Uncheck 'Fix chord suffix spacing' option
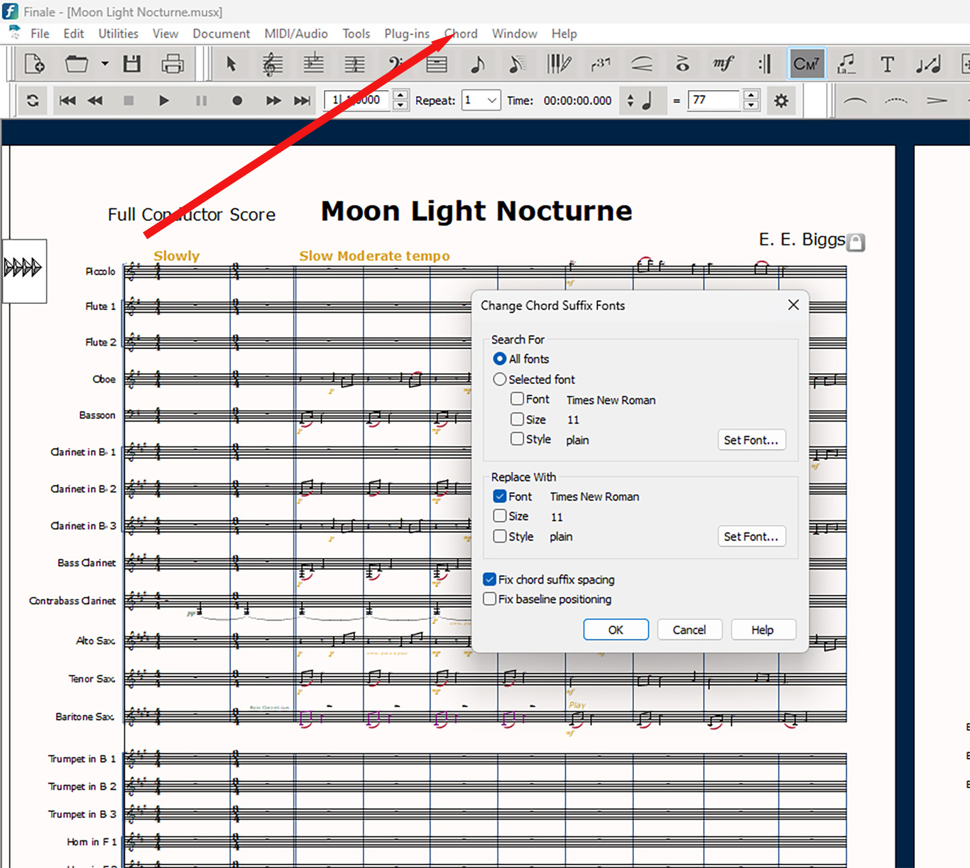 click(490, 580)
